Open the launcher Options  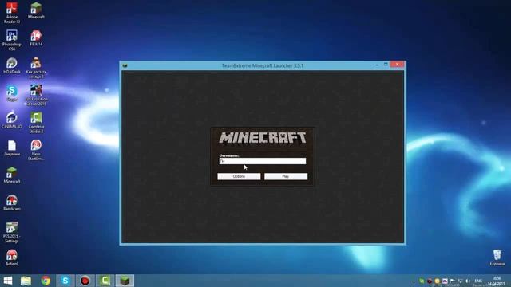(239, 176)
